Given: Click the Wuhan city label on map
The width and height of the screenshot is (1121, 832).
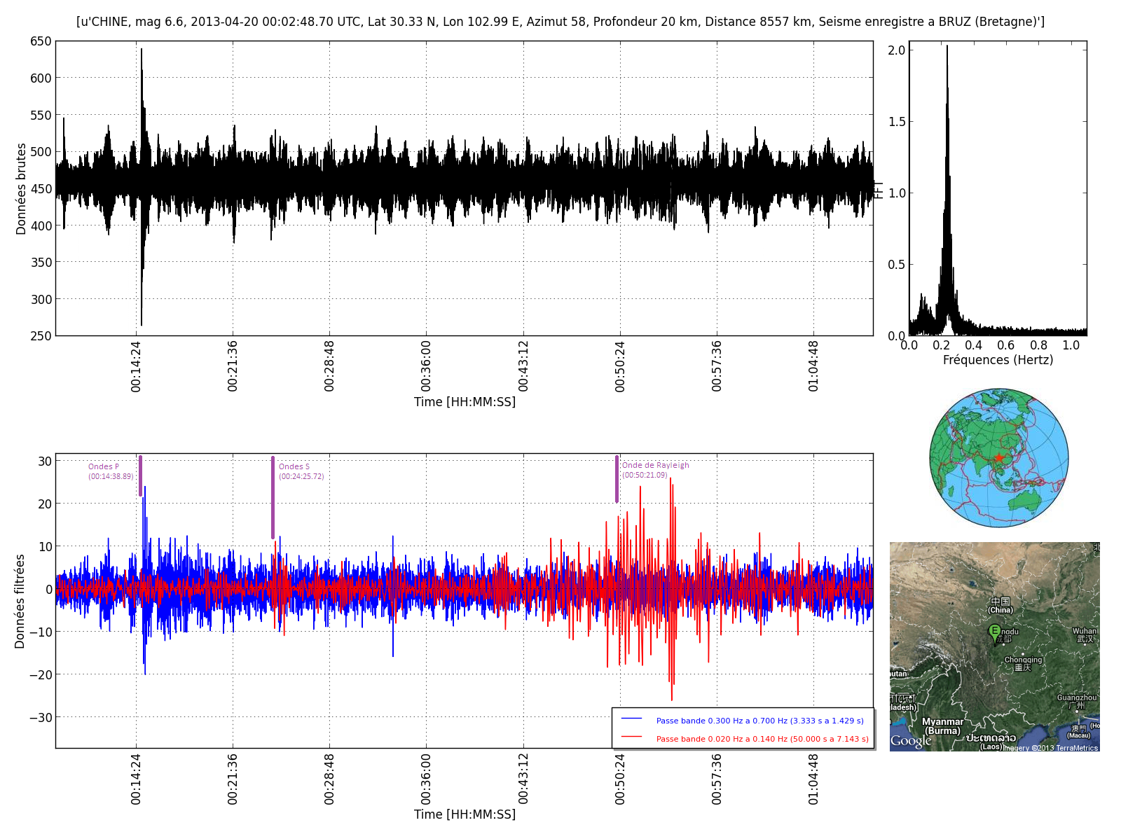Looking at the screenshot, I should coord(1084,631).
